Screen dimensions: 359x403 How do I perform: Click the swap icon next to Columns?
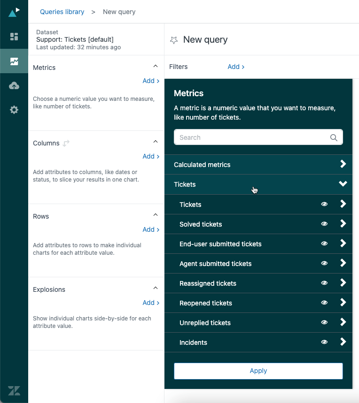66,143
